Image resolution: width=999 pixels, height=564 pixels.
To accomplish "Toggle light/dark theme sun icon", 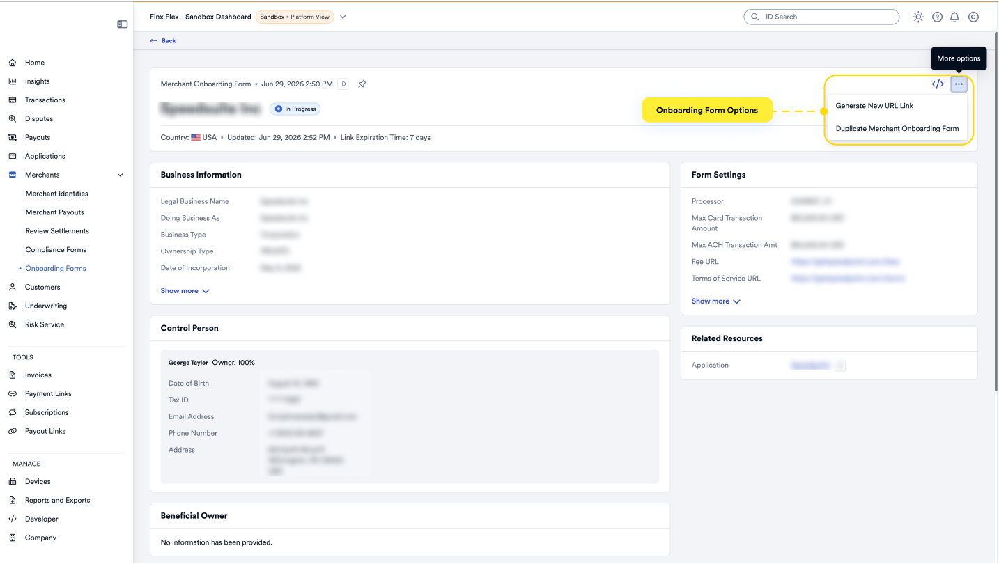I will coord(918,17).
